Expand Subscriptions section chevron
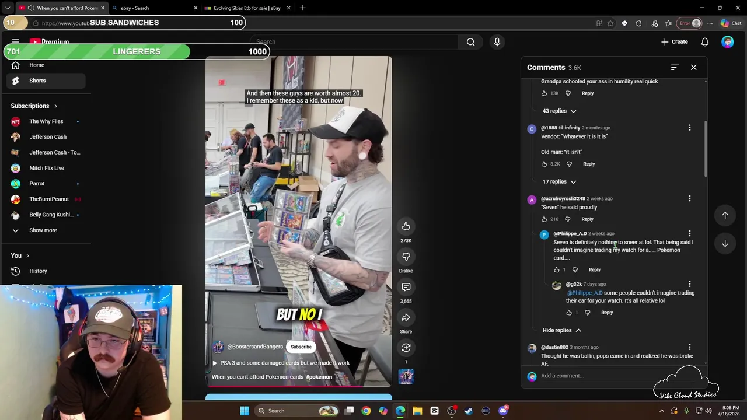The height and width of the screenshot is (420, 747). [55, 106]
